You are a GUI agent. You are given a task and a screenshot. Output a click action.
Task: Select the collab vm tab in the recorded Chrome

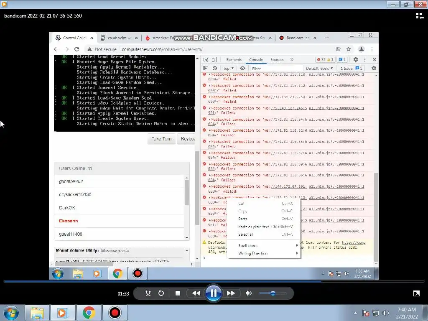point(119,38)
